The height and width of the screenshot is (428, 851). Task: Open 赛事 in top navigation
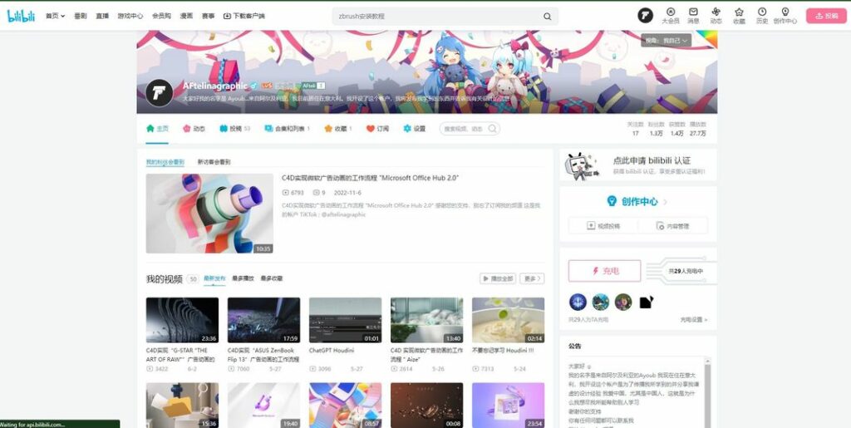point(208,17)
